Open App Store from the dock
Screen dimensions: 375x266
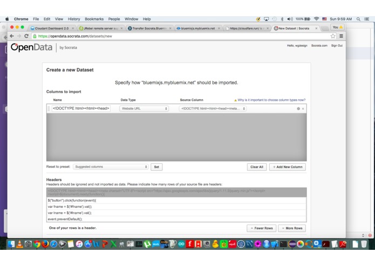[88, 244]
